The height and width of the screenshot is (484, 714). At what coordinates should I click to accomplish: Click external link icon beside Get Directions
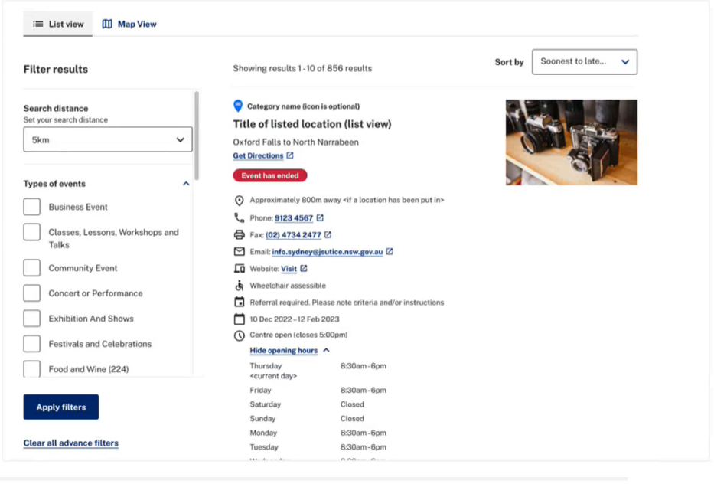290,155
